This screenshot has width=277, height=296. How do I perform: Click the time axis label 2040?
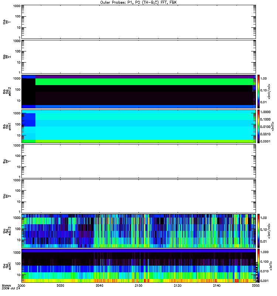click(x=99, y=285)
